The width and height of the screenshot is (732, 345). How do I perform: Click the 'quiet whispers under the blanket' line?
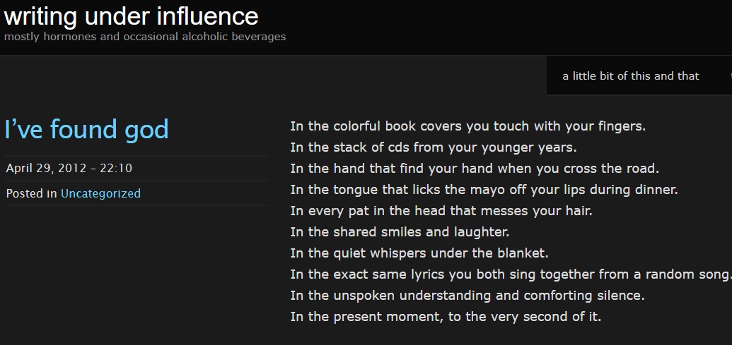coord(419,253)
